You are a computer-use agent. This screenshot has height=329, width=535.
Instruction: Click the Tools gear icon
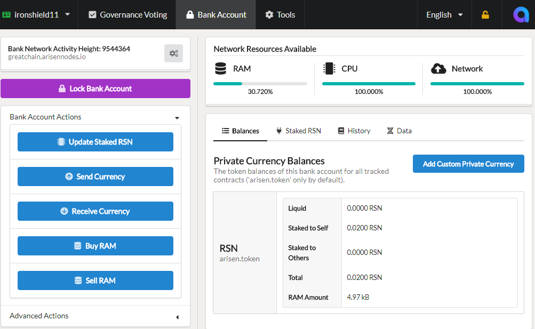[x=269, y=15]
